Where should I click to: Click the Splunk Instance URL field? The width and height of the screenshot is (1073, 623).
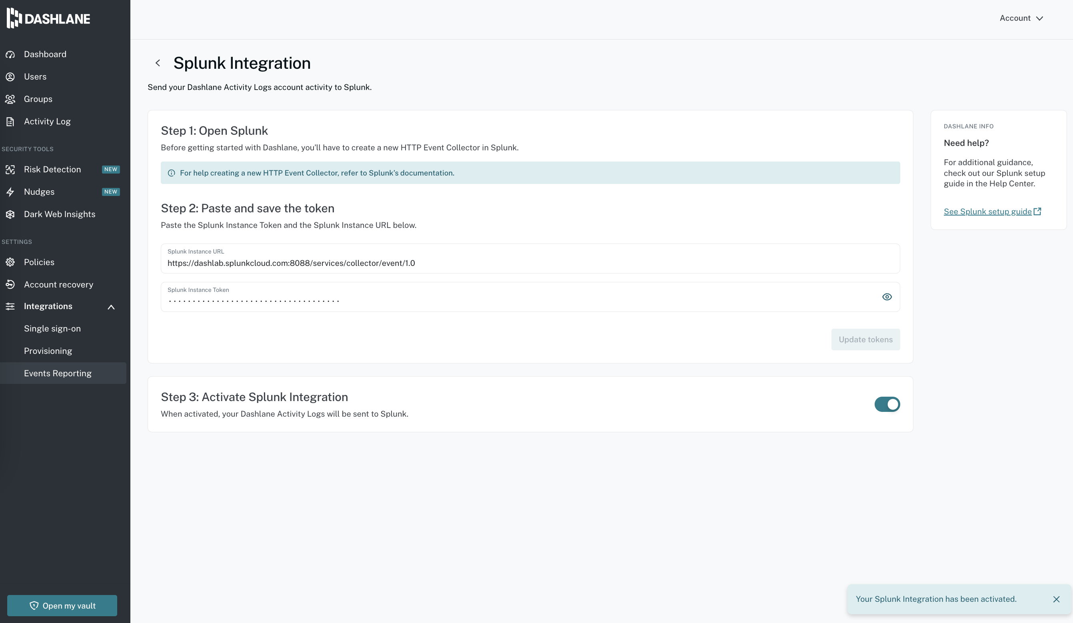[530, 263]
